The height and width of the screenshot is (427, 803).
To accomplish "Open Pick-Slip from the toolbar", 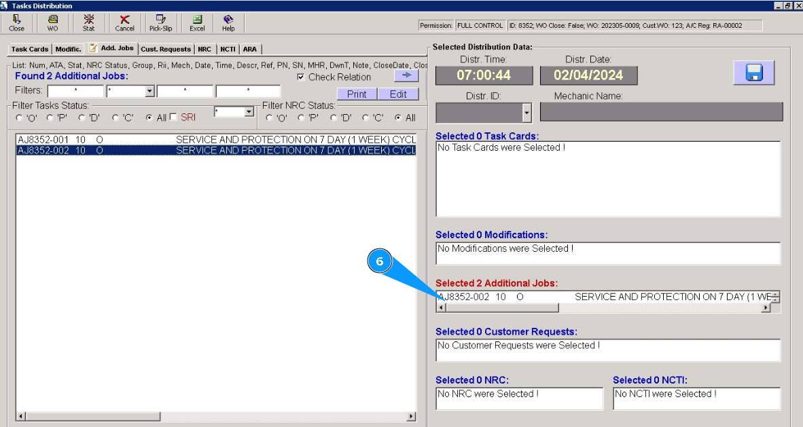I will (160, 23).
